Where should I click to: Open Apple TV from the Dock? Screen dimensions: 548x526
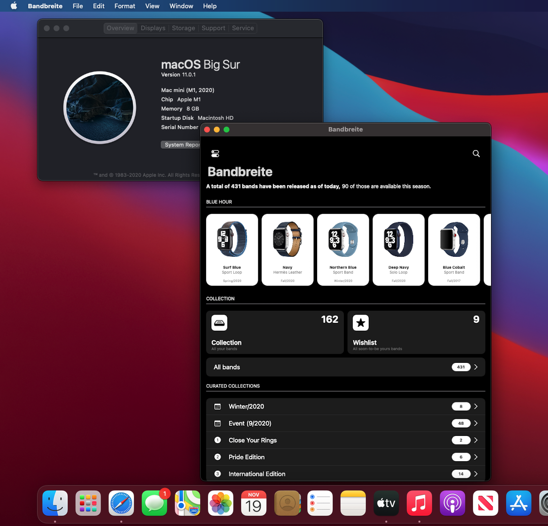[x=386, y=503]
